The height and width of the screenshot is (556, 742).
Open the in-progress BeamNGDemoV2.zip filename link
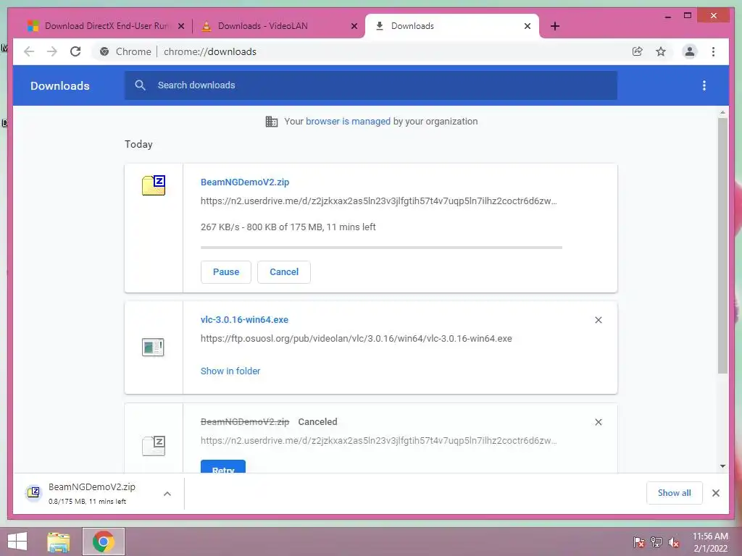tap(245, 182)
